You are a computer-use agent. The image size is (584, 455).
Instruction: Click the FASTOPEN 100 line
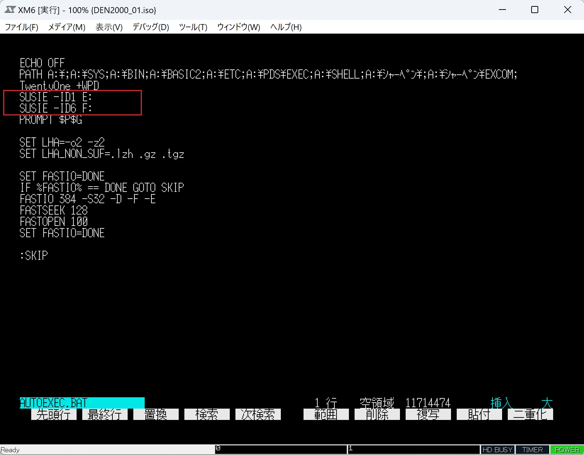tap(54, 222)
